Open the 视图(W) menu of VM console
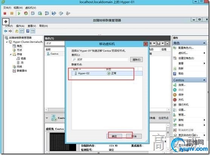Viewport: 210px width, 155px height. click(18, 8)
